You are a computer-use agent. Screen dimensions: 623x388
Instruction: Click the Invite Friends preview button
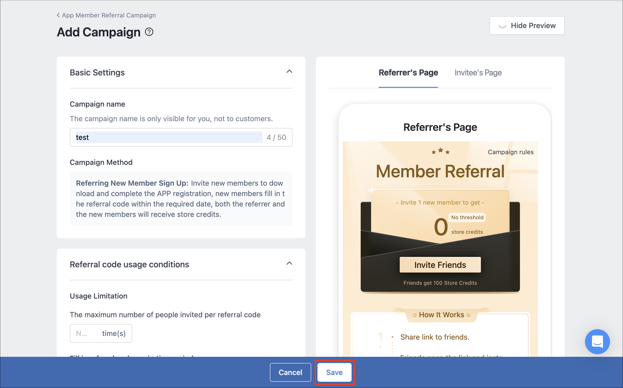point(440,265)
